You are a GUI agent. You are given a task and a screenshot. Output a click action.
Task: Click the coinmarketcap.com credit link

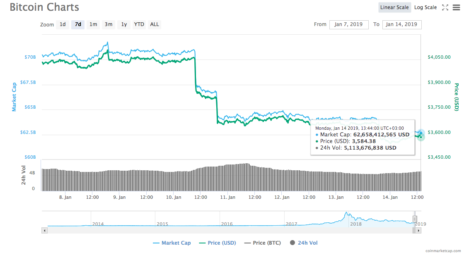tap(443, 251)
